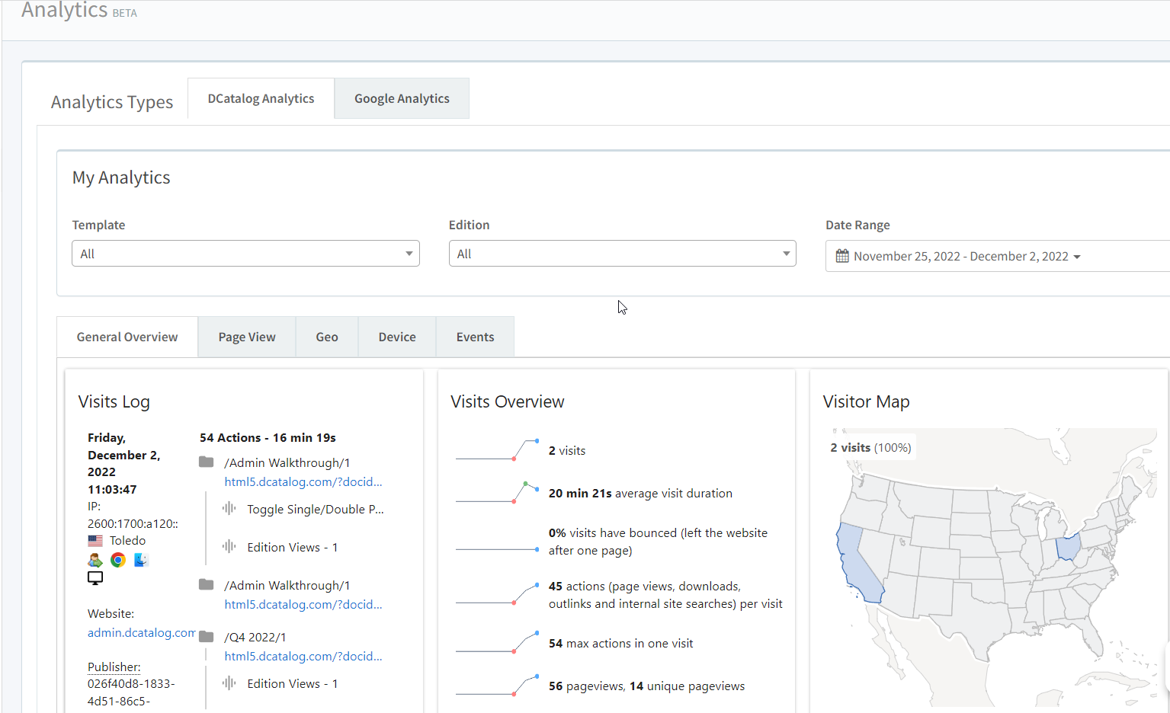This screenshot has width=1170, height=713.
Task: Click the sparkline beside 54 max actions
Action: coord(497,643)
